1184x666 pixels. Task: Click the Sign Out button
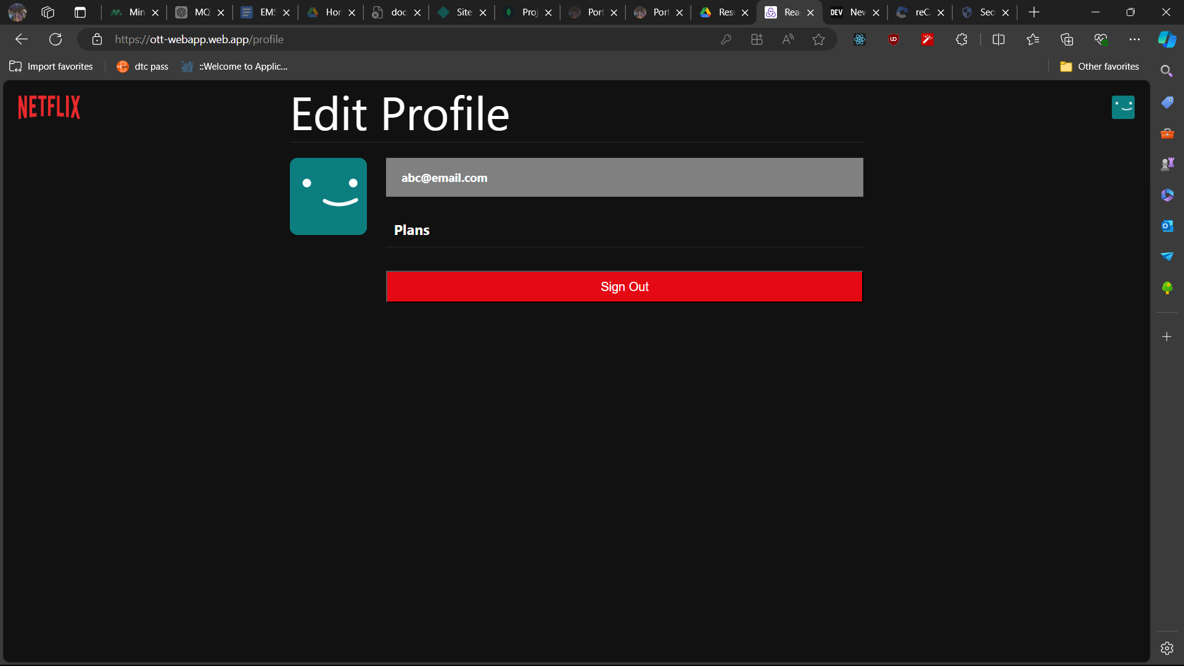[x=624, y=287]
